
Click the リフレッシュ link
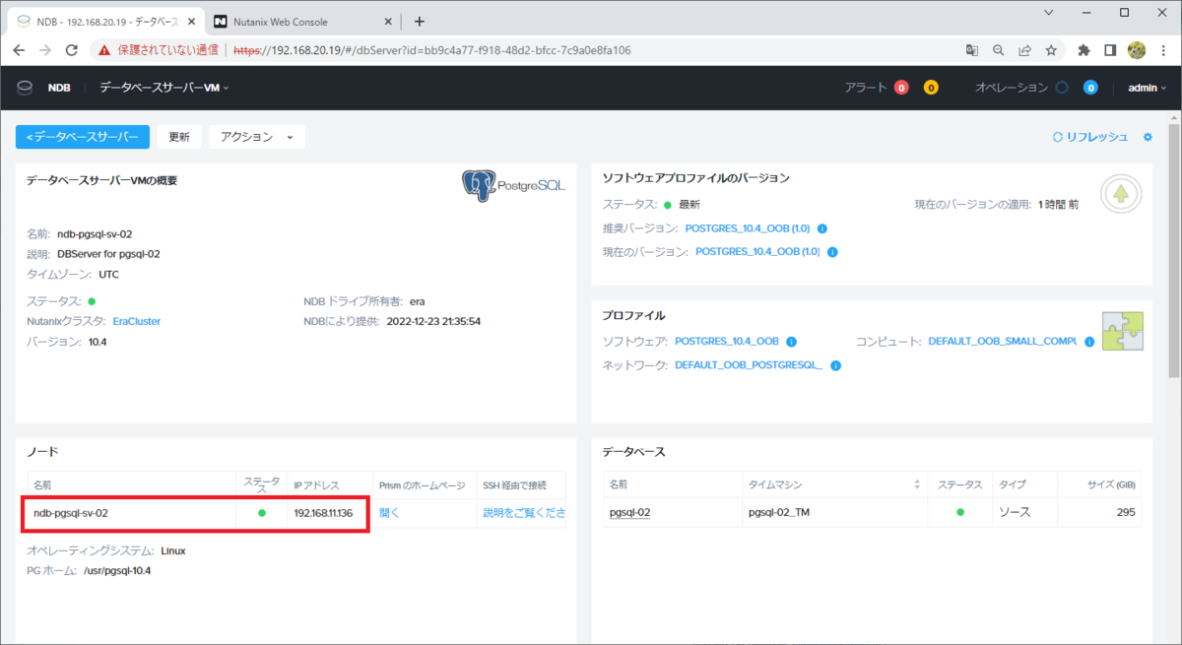[x=1090, y=137]
